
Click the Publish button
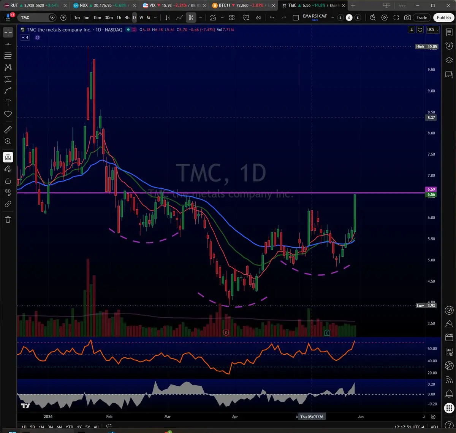pyautogui.click(x=443, y=18)
